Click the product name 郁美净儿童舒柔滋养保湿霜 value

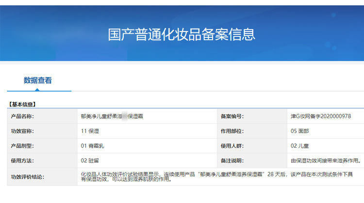coord(112,116)
